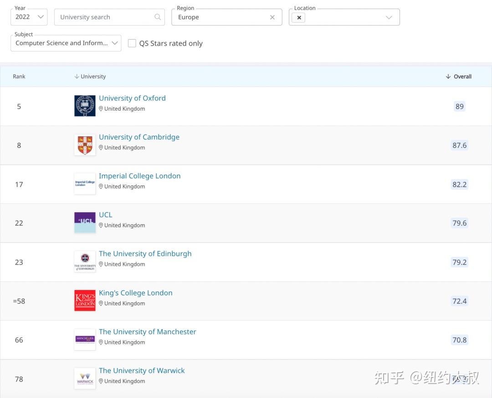Enable the QS Stars rated only checkbox
This screenshot has height=398, width=492.
132,43
